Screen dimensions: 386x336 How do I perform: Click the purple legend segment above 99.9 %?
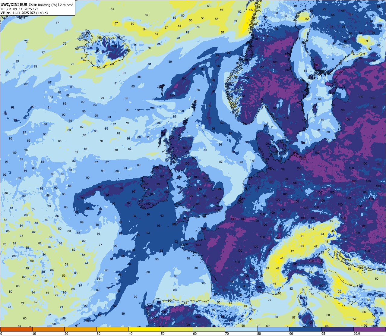(369, 329)
